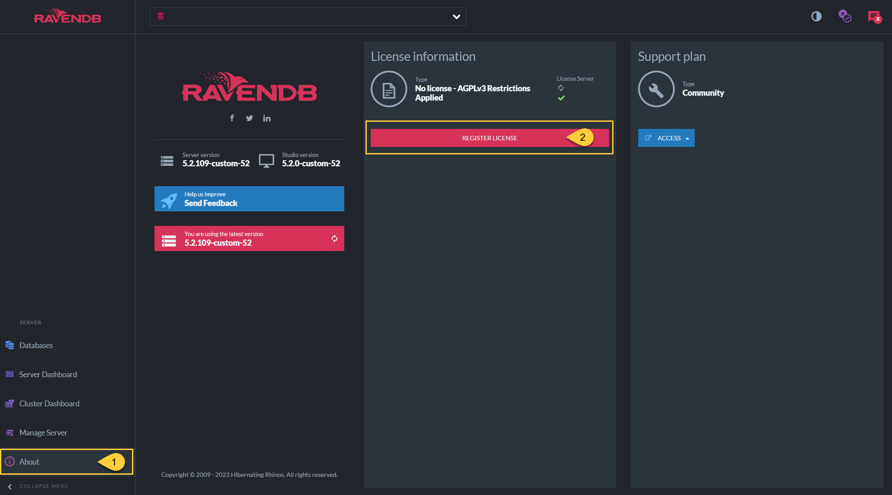
Task: Open Server Dashboard in the sidebar
Action: (x=68, y=375)
